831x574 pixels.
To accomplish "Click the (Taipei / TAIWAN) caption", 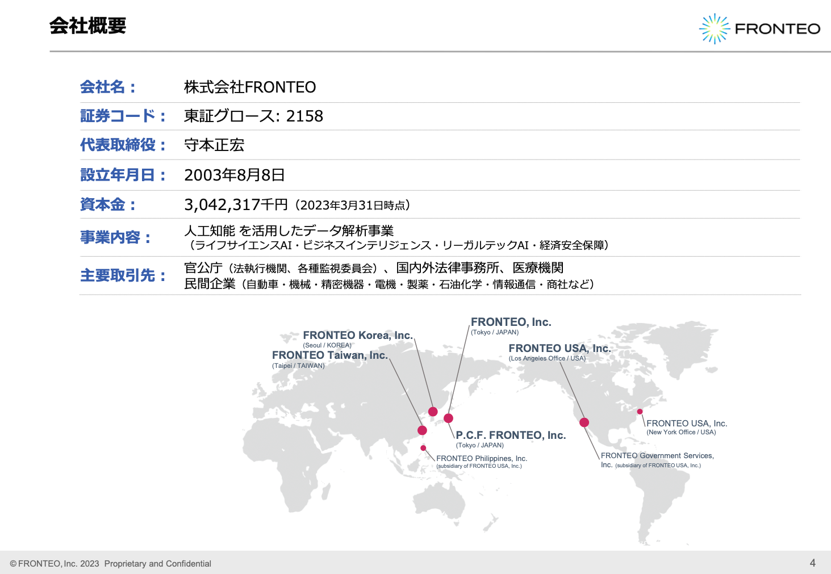I will click(x=298, y=366).
